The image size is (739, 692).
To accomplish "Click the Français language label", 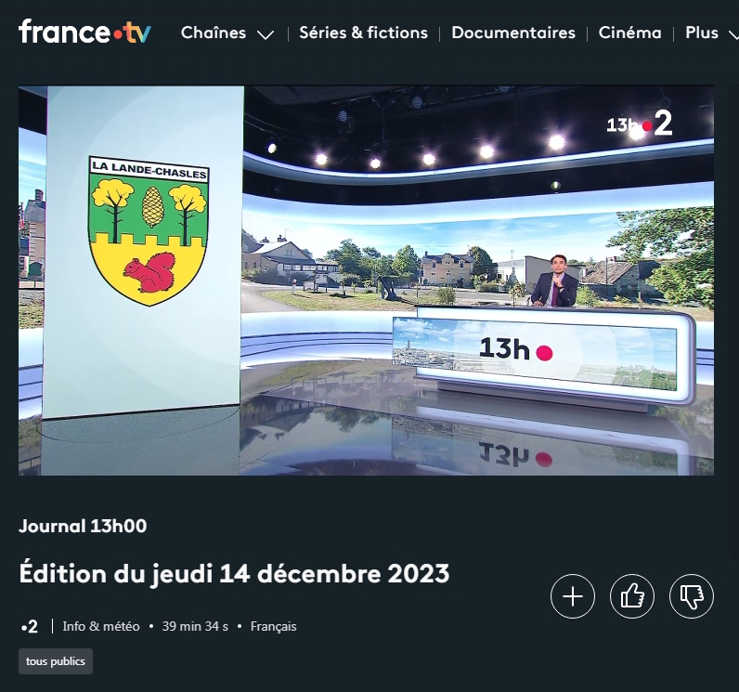I will (273, 626).
